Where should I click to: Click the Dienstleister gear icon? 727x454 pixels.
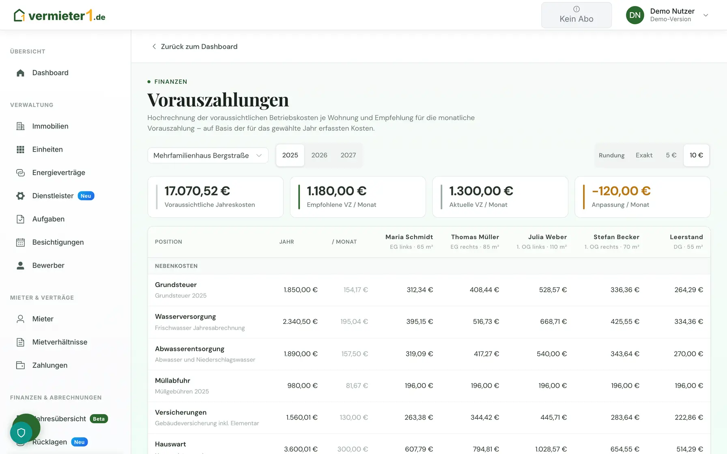pos(20,196)
